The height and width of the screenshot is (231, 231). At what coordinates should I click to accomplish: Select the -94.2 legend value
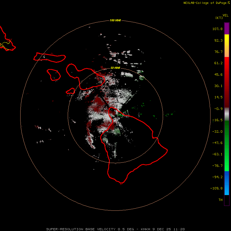[x=217, y=177]
